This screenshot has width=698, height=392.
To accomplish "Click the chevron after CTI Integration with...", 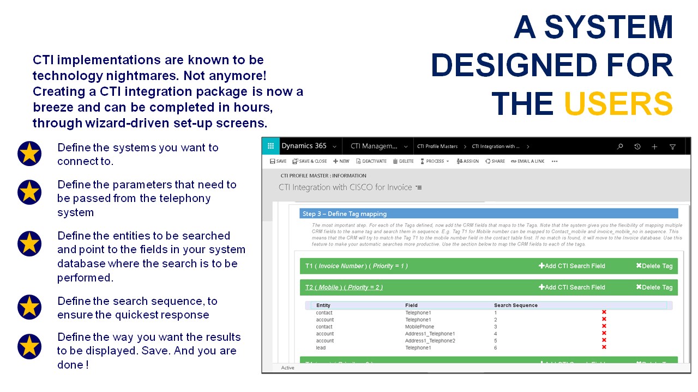I will click(x=528, y=146).
